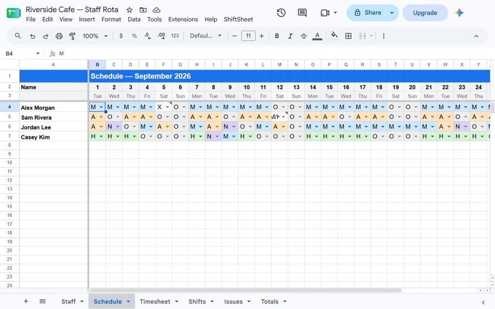
Task: View the cloud save status
Action: [156, 10]
